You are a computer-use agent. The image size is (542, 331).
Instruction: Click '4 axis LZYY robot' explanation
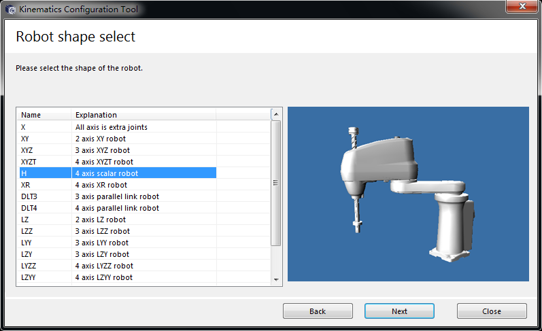(103, 277)
